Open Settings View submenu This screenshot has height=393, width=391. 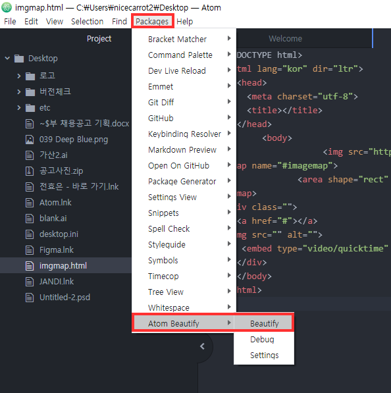pos(184,197)
